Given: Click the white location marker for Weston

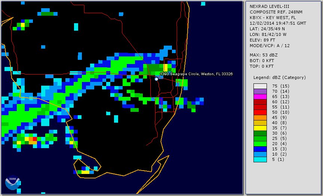Looking at the screenshot, I should pos(156,79).
